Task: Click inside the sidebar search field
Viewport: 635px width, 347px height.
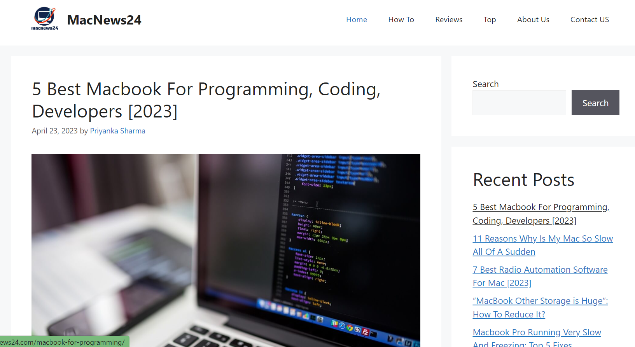Action: pos(519,103)
